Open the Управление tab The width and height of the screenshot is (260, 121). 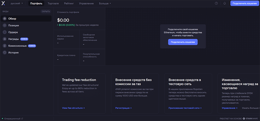click(x=86, y=3)
